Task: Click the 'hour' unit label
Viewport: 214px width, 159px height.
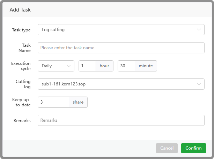Action: tap(104, 66)
